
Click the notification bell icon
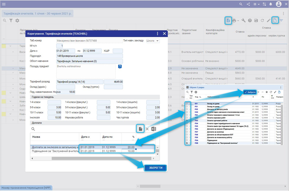coord(271,4)
